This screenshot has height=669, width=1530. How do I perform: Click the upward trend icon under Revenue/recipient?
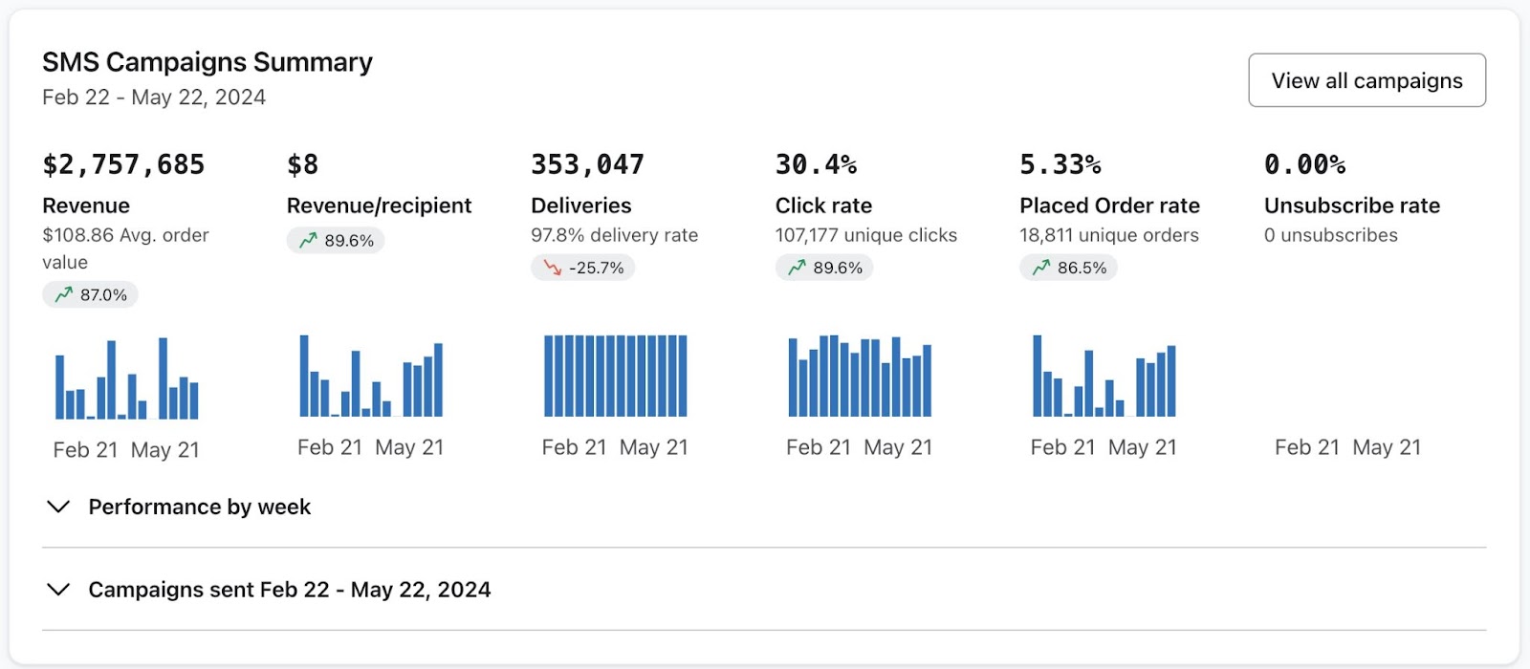click(308, 240)
